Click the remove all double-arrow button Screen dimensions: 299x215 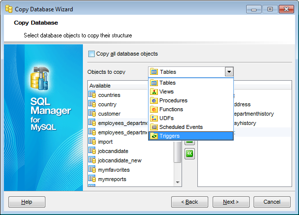point(190,154)
